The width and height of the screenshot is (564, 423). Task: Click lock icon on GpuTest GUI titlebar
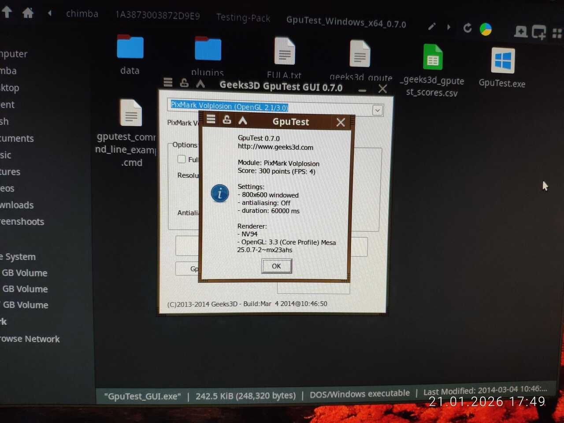point(184,82)
